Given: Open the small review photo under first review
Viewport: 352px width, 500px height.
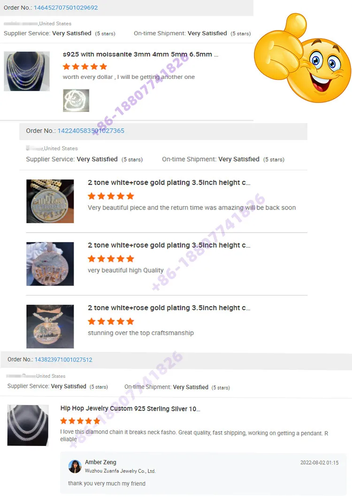Looking at the screenshot, I should [76, 101].
